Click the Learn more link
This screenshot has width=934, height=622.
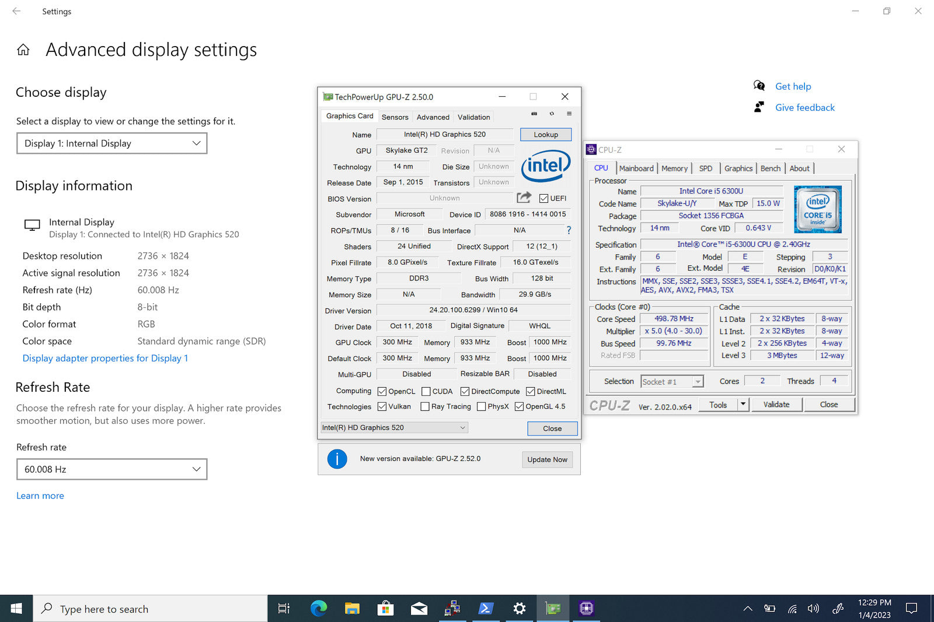tap(40, 496)
